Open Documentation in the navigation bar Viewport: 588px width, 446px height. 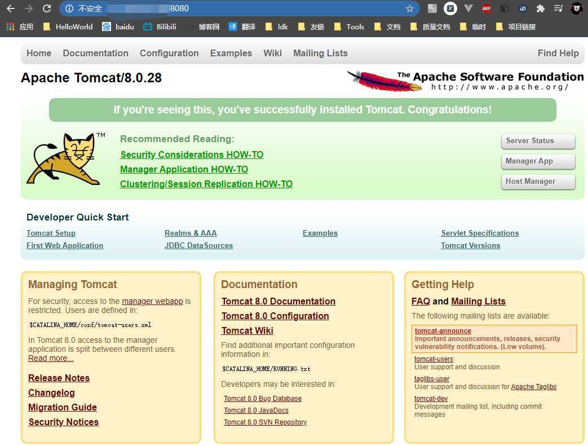tap(96, 53)
